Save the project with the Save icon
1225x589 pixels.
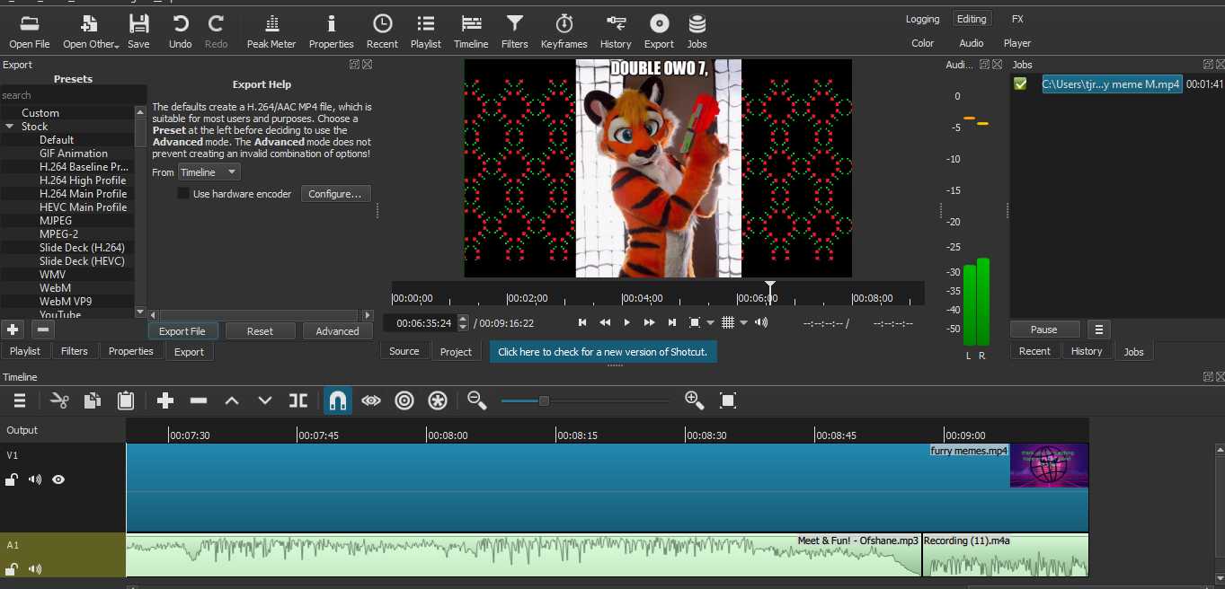pos(138,31)
